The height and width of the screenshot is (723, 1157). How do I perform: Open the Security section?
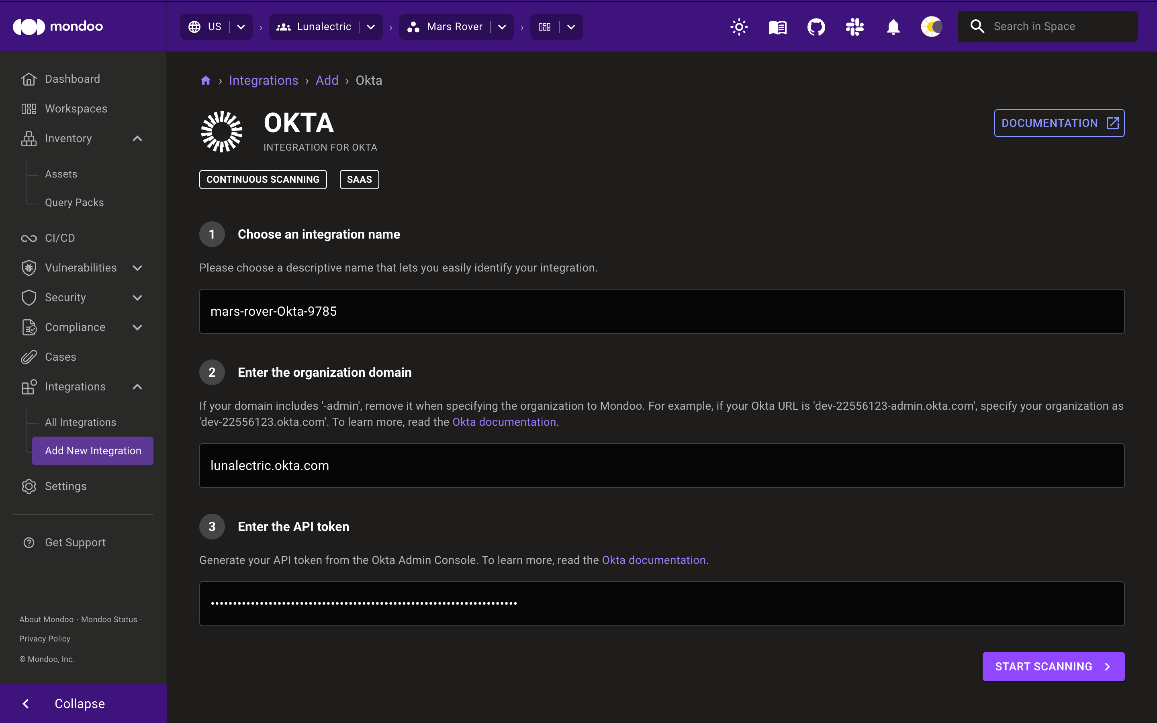click(x=65, y=297)
